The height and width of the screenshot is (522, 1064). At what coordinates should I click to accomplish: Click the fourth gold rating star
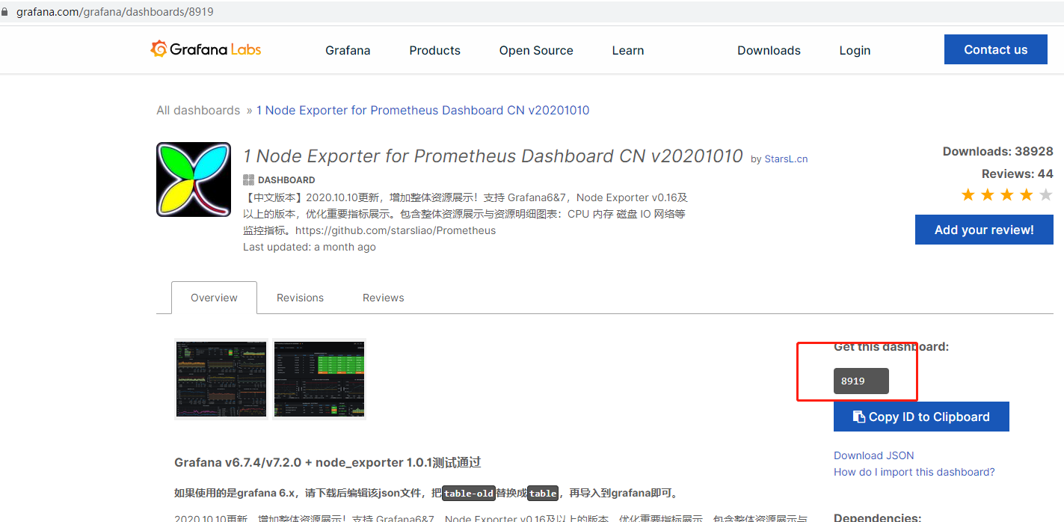pyautogui.click(x=1027, y=195)
